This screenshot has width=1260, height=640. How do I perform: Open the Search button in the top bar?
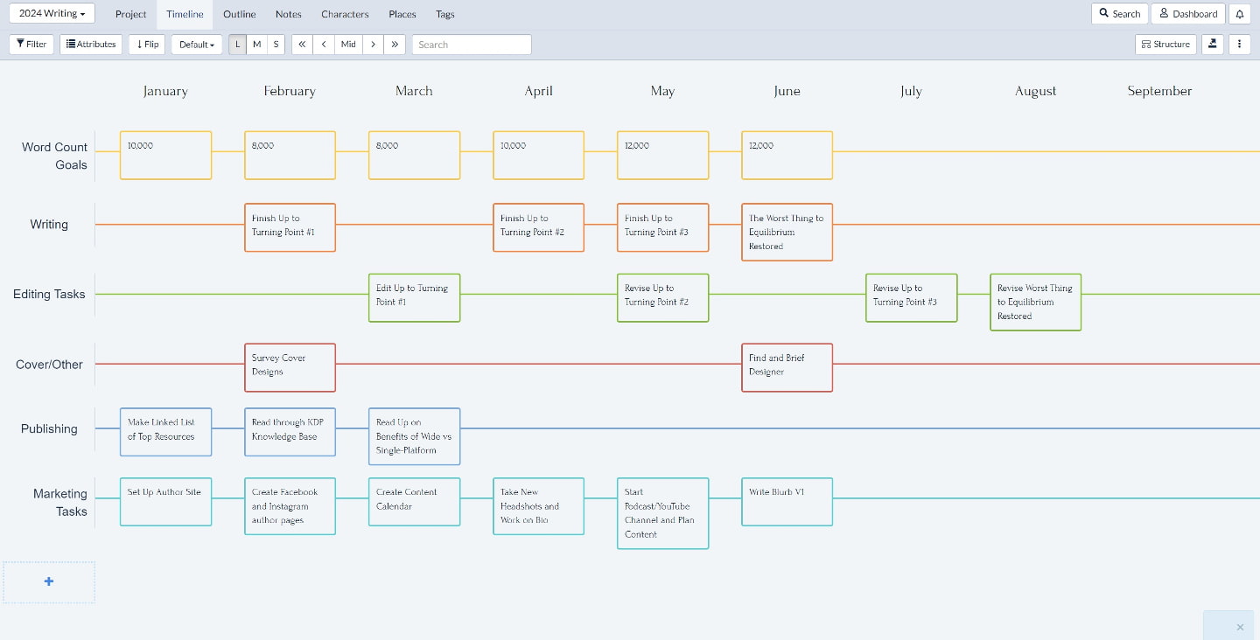pyautogui.click(x=1120, y=14)
